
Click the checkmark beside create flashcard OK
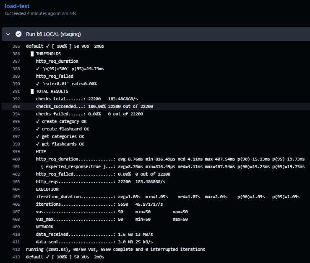click(38, 129)
